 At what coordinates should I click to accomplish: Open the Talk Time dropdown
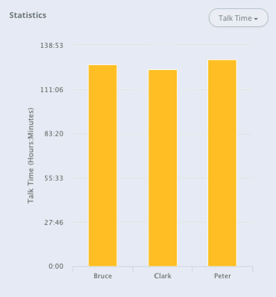coord(239,18)
